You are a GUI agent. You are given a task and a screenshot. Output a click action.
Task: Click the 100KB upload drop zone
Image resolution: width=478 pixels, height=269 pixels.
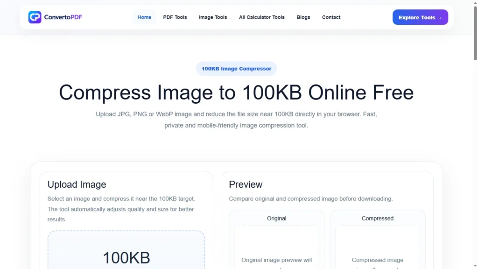[x=126, y=250]
